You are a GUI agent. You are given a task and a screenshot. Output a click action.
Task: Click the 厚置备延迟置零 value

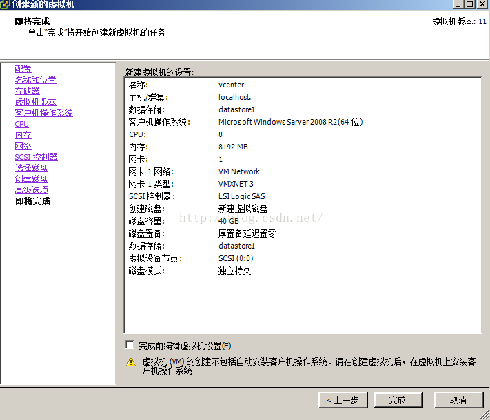(247, 233)
